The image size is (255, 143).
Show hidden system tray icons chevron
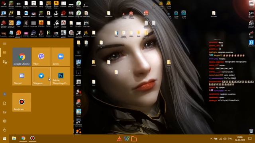click(x=211, y=139)
